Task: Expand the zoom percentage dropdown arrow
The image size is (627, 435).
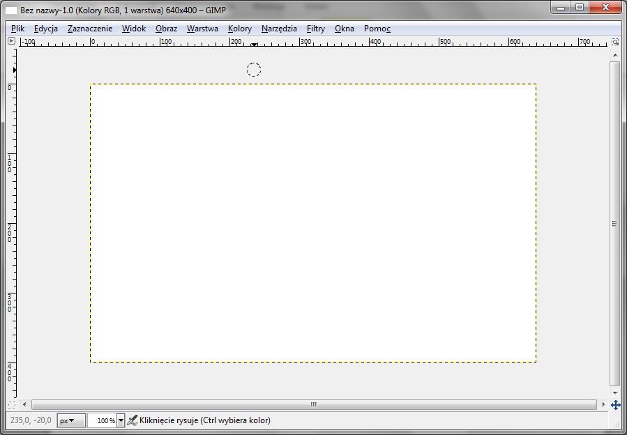Action: (121, 420)
